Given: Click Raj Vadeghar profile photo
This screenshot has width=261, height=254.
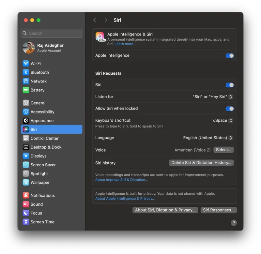Looking at the screenshot, I should pyautogui.click(x=29, y=48).
